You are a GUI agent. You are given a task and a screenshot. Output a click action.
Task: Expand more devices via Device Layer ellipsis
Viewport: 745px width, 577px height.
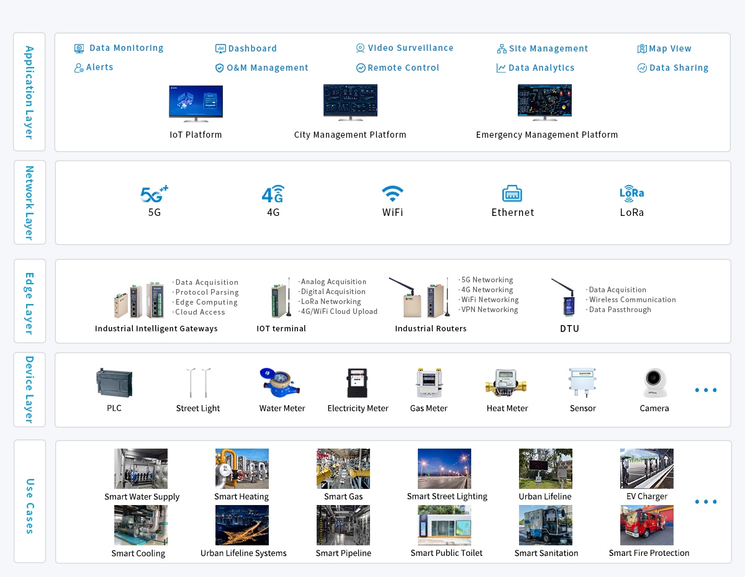click(706, 390)
